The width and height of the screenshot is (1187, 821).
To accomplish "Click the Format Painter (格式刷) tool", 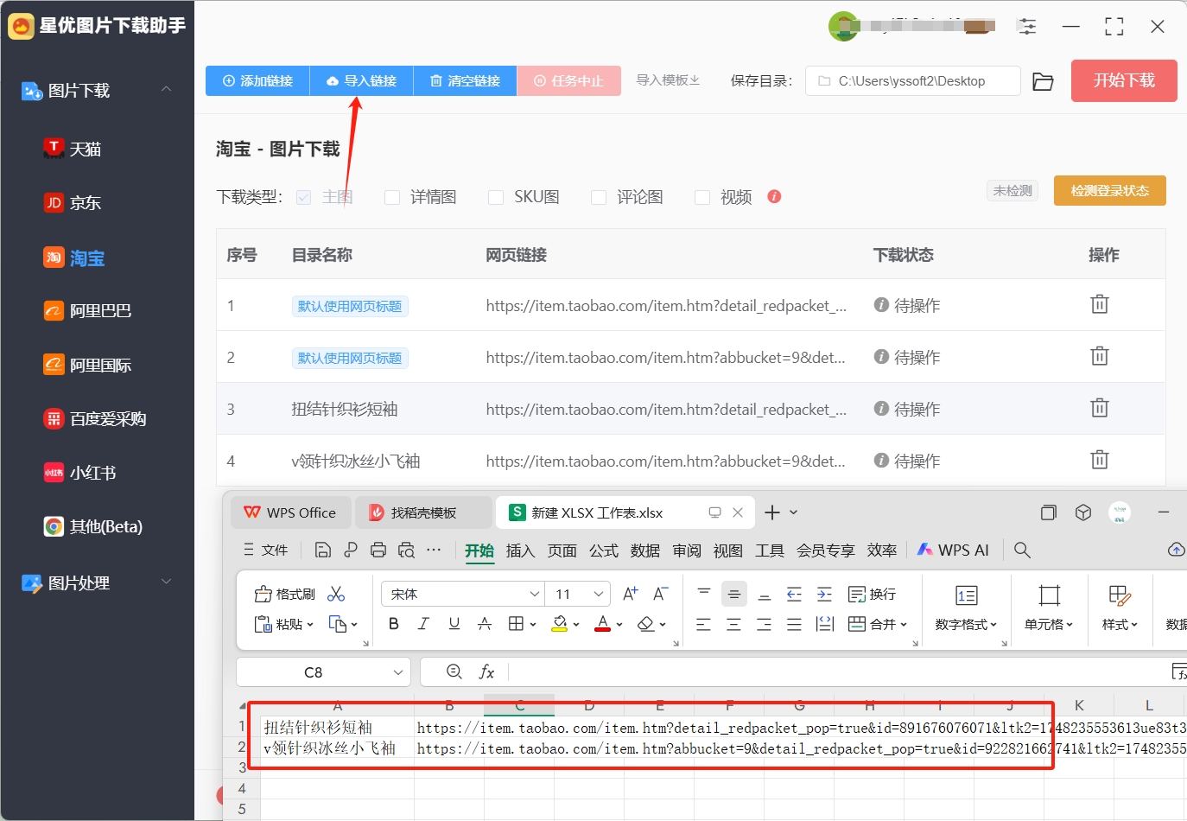I will 285,594.
